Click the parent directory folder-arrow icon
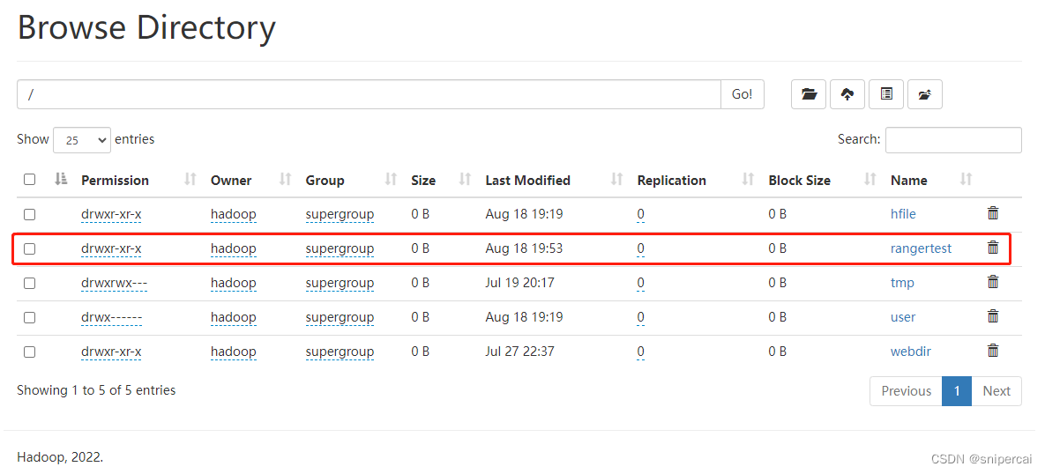The image size is (1045, 474). 924,94
